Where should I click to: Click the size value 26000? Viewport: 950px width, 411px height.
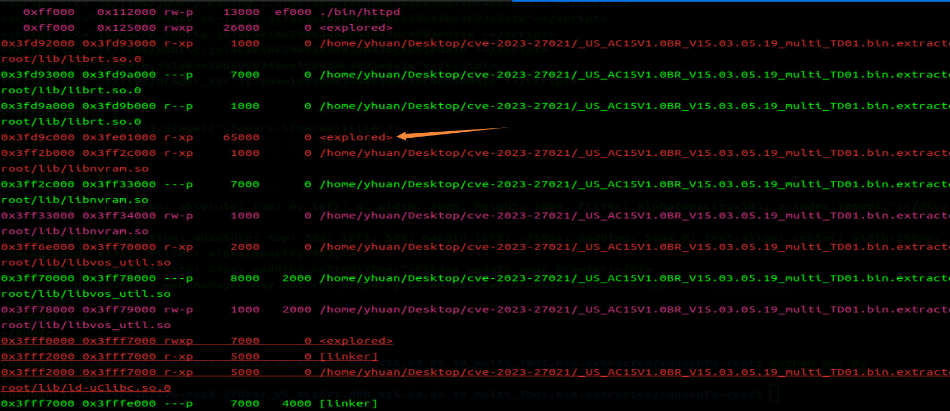pyautogui.click(x=241, y=27)
